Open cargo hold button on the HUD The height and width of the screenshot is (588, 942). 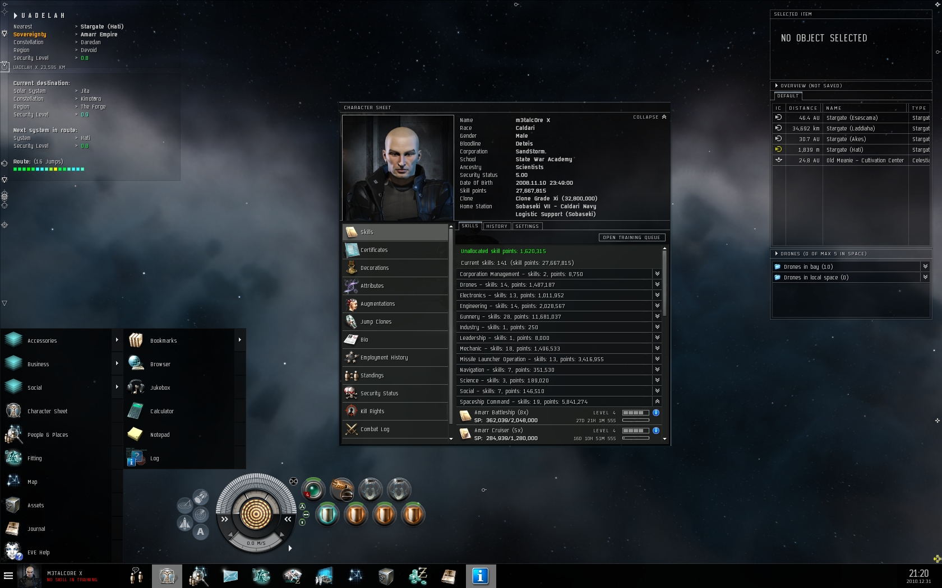[x=200, y=497]
